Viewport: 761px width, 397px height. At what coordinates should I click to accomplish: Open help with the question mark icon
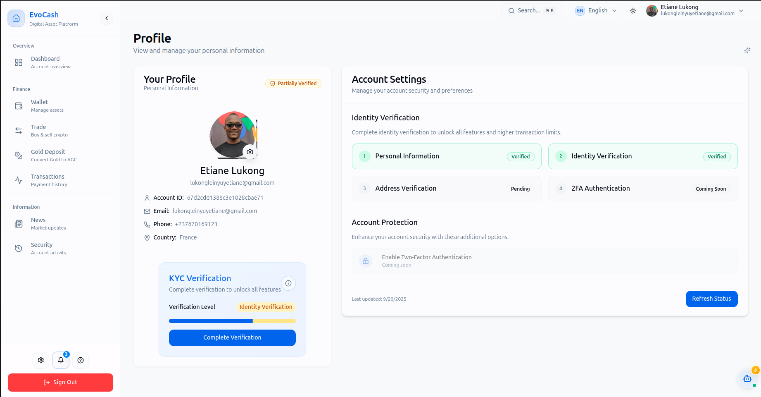[81, 360]
